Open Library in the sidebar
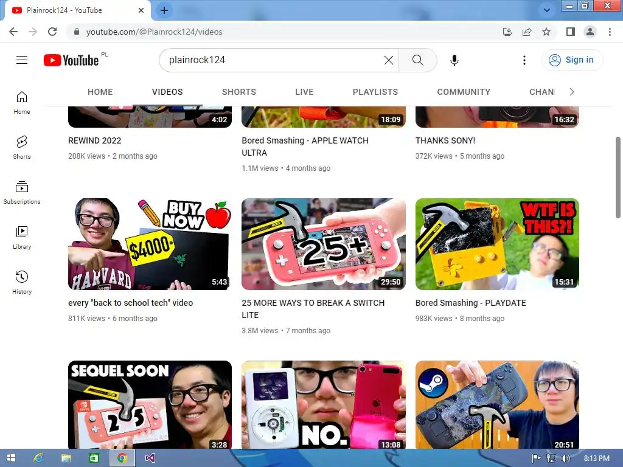 pyautogui.click(x=22, y=237)
